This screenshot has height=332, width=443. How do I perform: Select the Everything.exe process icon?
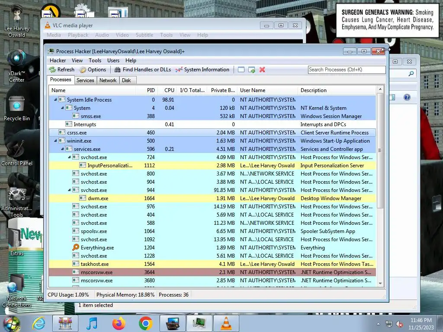click(75, 247)
